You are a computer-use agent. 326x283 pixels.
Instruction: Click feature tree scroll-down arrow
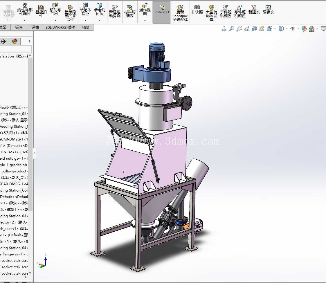coord(30,273)
